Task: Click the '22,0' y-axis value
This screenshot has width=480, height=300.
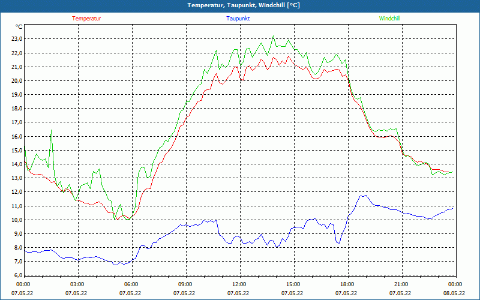Action: click(x=17, y=53)
